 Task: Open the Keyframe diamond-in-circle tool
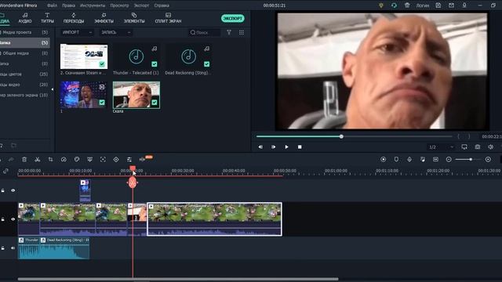(116, 159)
